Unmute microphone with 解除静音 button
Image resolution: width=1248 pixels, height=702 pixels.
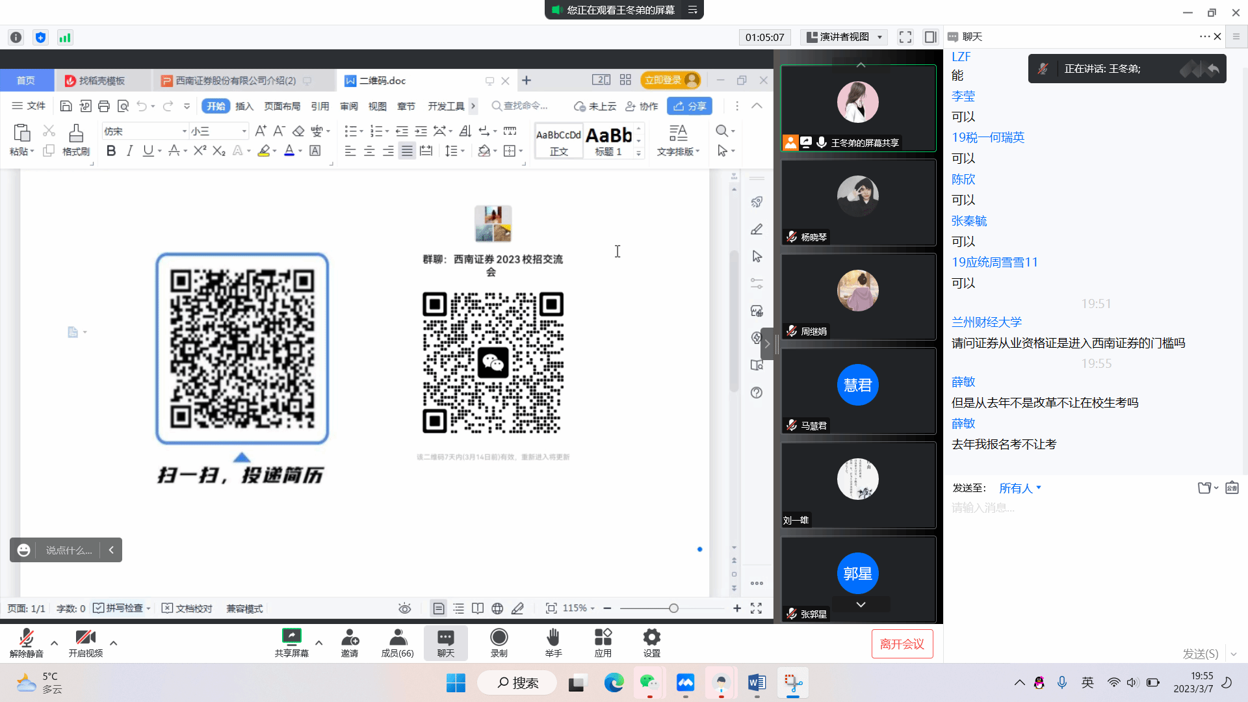tap(26, 643)
